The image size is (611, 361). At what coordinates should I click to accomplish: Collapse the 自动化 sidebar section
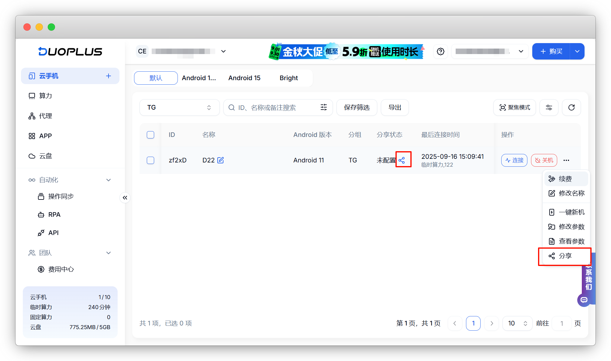109,180
